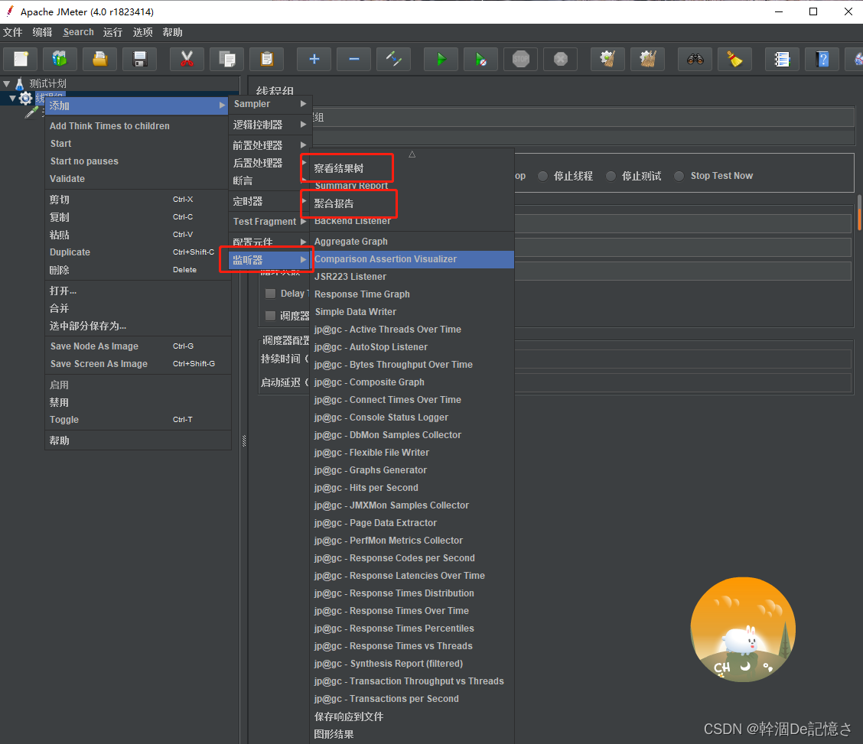Choose jp@gc - Hits per Second
The height and width of the screenshot is (744, 863).
412,488
